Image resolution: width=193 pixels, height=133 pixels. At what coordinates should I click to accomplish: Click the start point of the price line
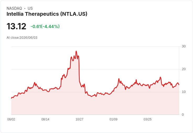pos(12,98)
